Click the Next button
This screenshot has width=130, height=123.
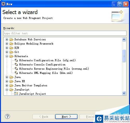[66, 117]
